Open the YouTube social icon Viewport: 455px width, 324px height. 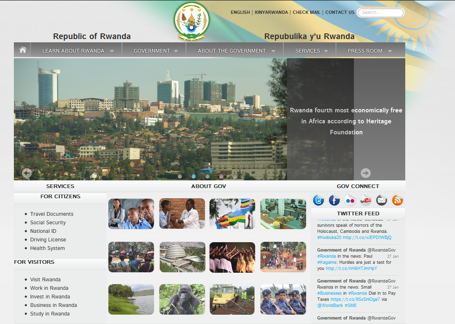(366, 200)
